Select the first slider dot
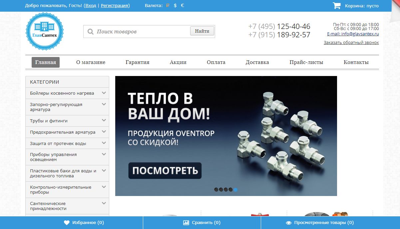 216,190
